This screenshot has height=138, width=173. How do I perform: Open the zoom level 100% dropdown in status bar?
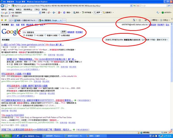pyautogui.click(x=165, y=133)
